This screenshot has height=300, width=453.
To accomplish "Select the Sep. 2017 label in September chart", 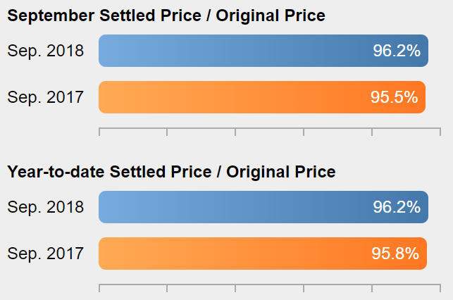I will point(46,97).
